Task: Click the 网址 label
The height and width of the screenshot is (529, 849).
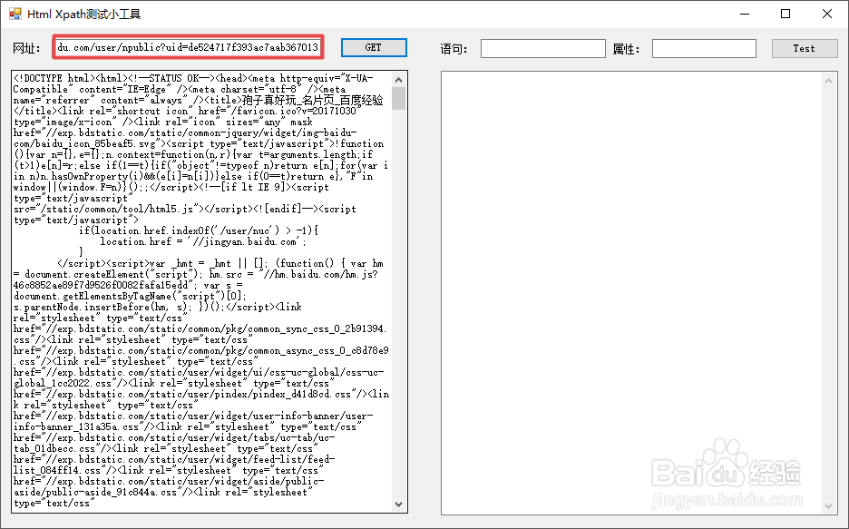Action: [26, 48]
